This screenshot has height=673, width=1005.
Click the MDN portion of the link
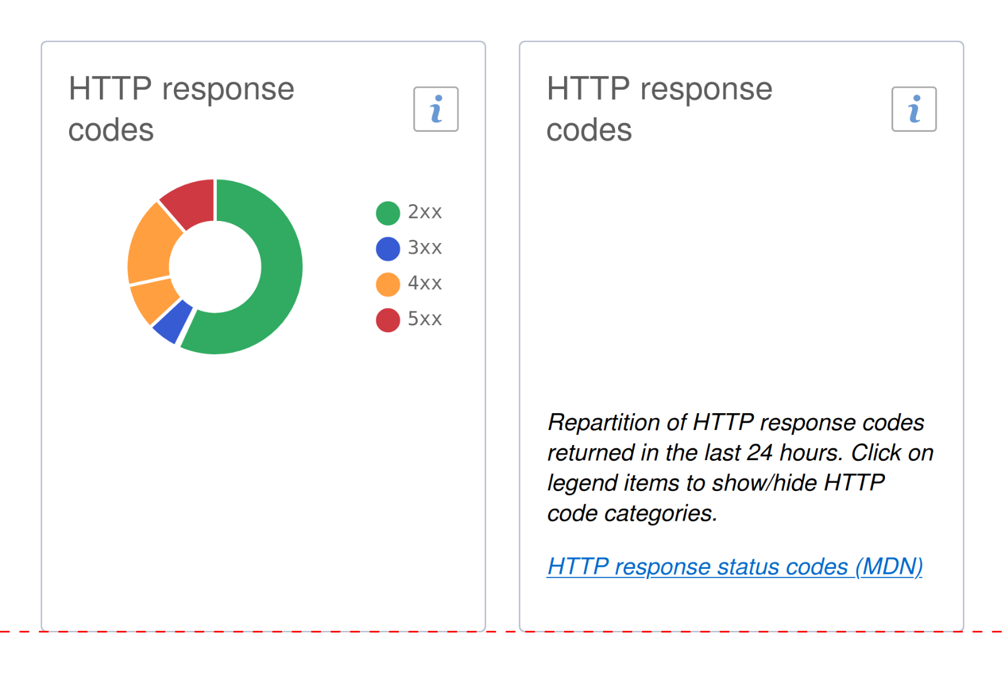(x=892, y=566)
